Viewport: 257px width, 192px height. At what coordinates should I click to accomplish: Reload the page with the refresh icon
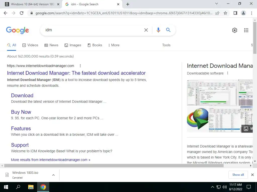[22, 13]
